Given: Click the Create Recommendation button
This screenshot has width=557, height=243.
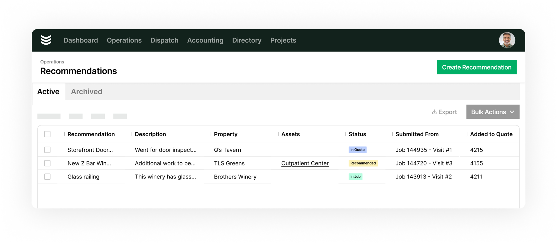Looking at the screenshot, I should tap(477, 67).
